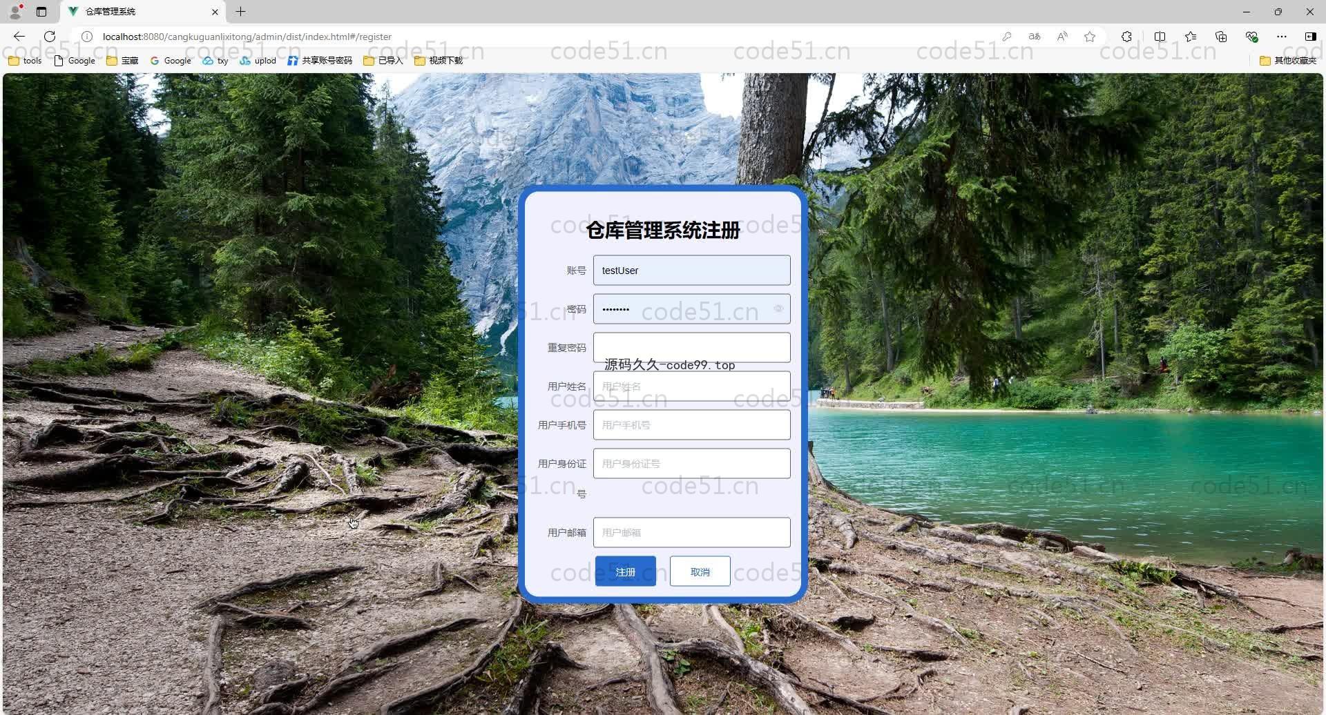Add this page to favorites star
Screen dimensions: 1326x715
pos(1090,37)
